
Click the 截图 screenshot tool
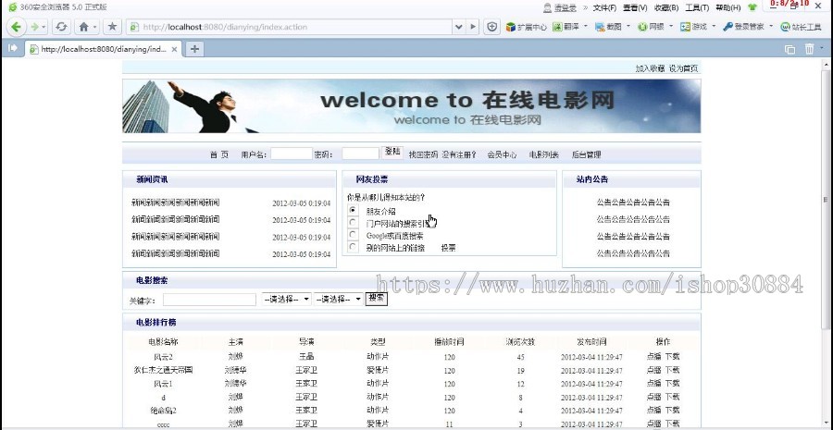(608, 27)
